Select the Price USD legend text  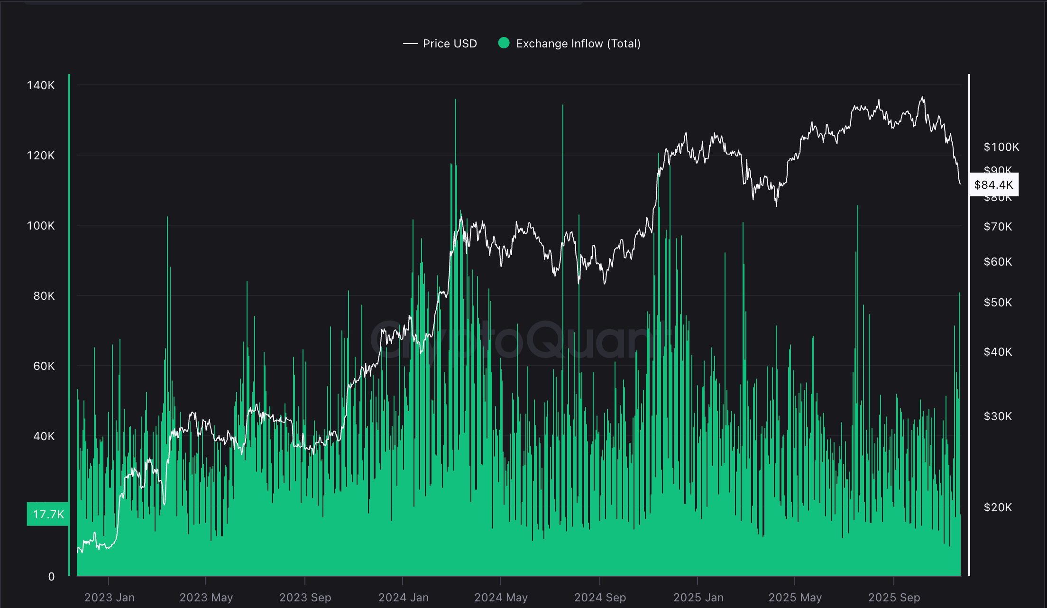[450, 43]
